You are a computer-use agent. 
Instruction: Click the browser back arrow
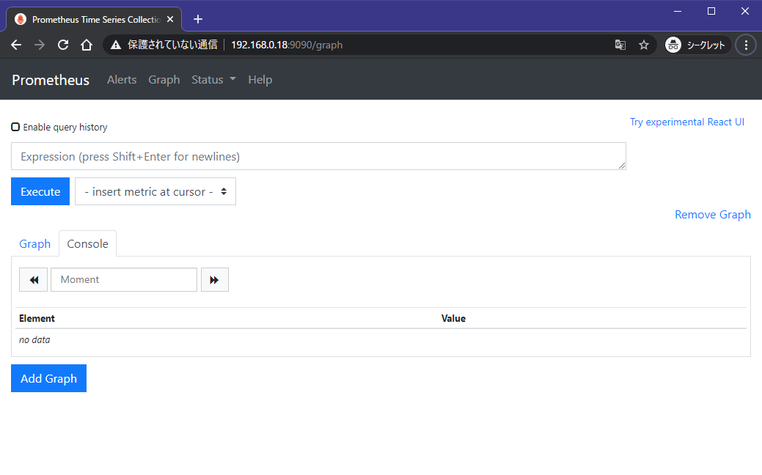click(16, 45)
